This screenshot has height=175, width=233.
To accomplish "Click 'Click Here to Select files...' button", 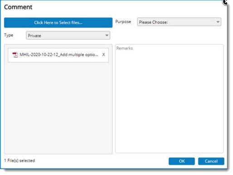I will pyautogui.click(x=58, y=23).
